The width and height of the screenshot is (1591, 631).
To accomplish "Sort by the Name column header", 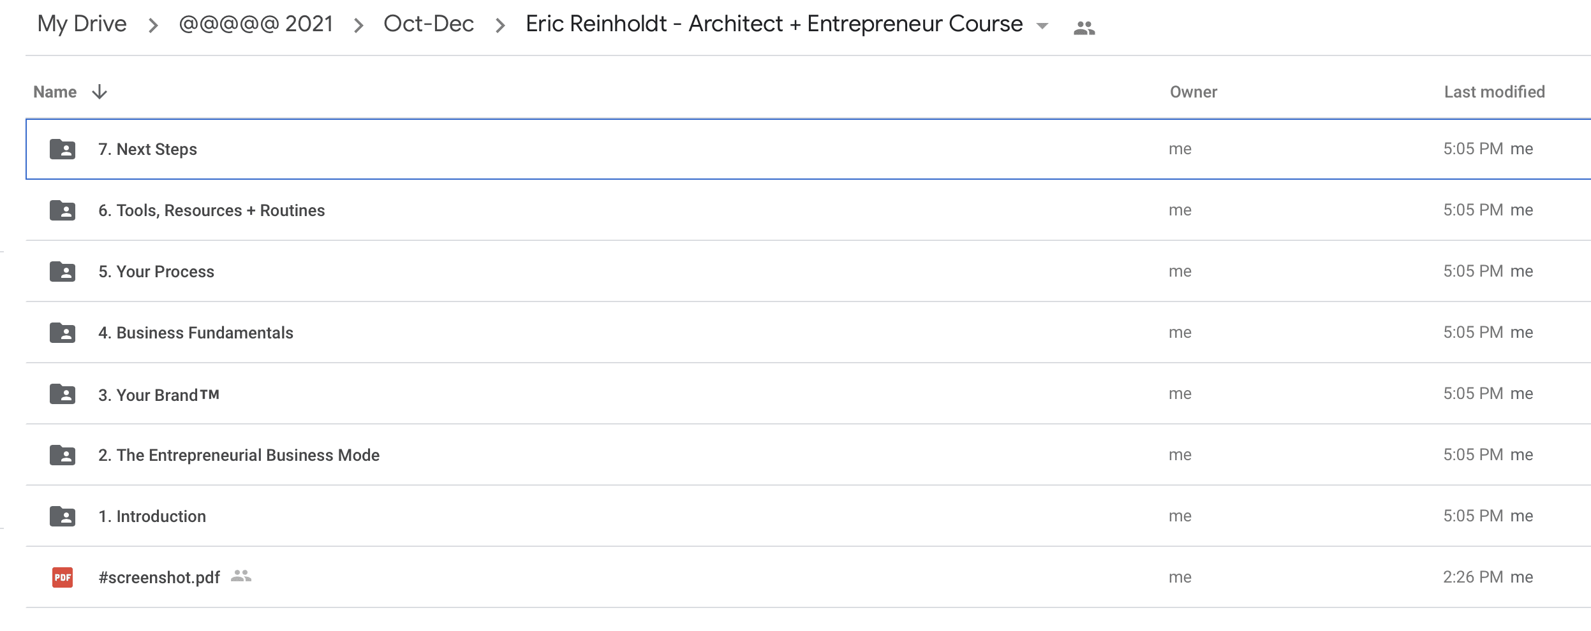I will (x=55, y=92).
